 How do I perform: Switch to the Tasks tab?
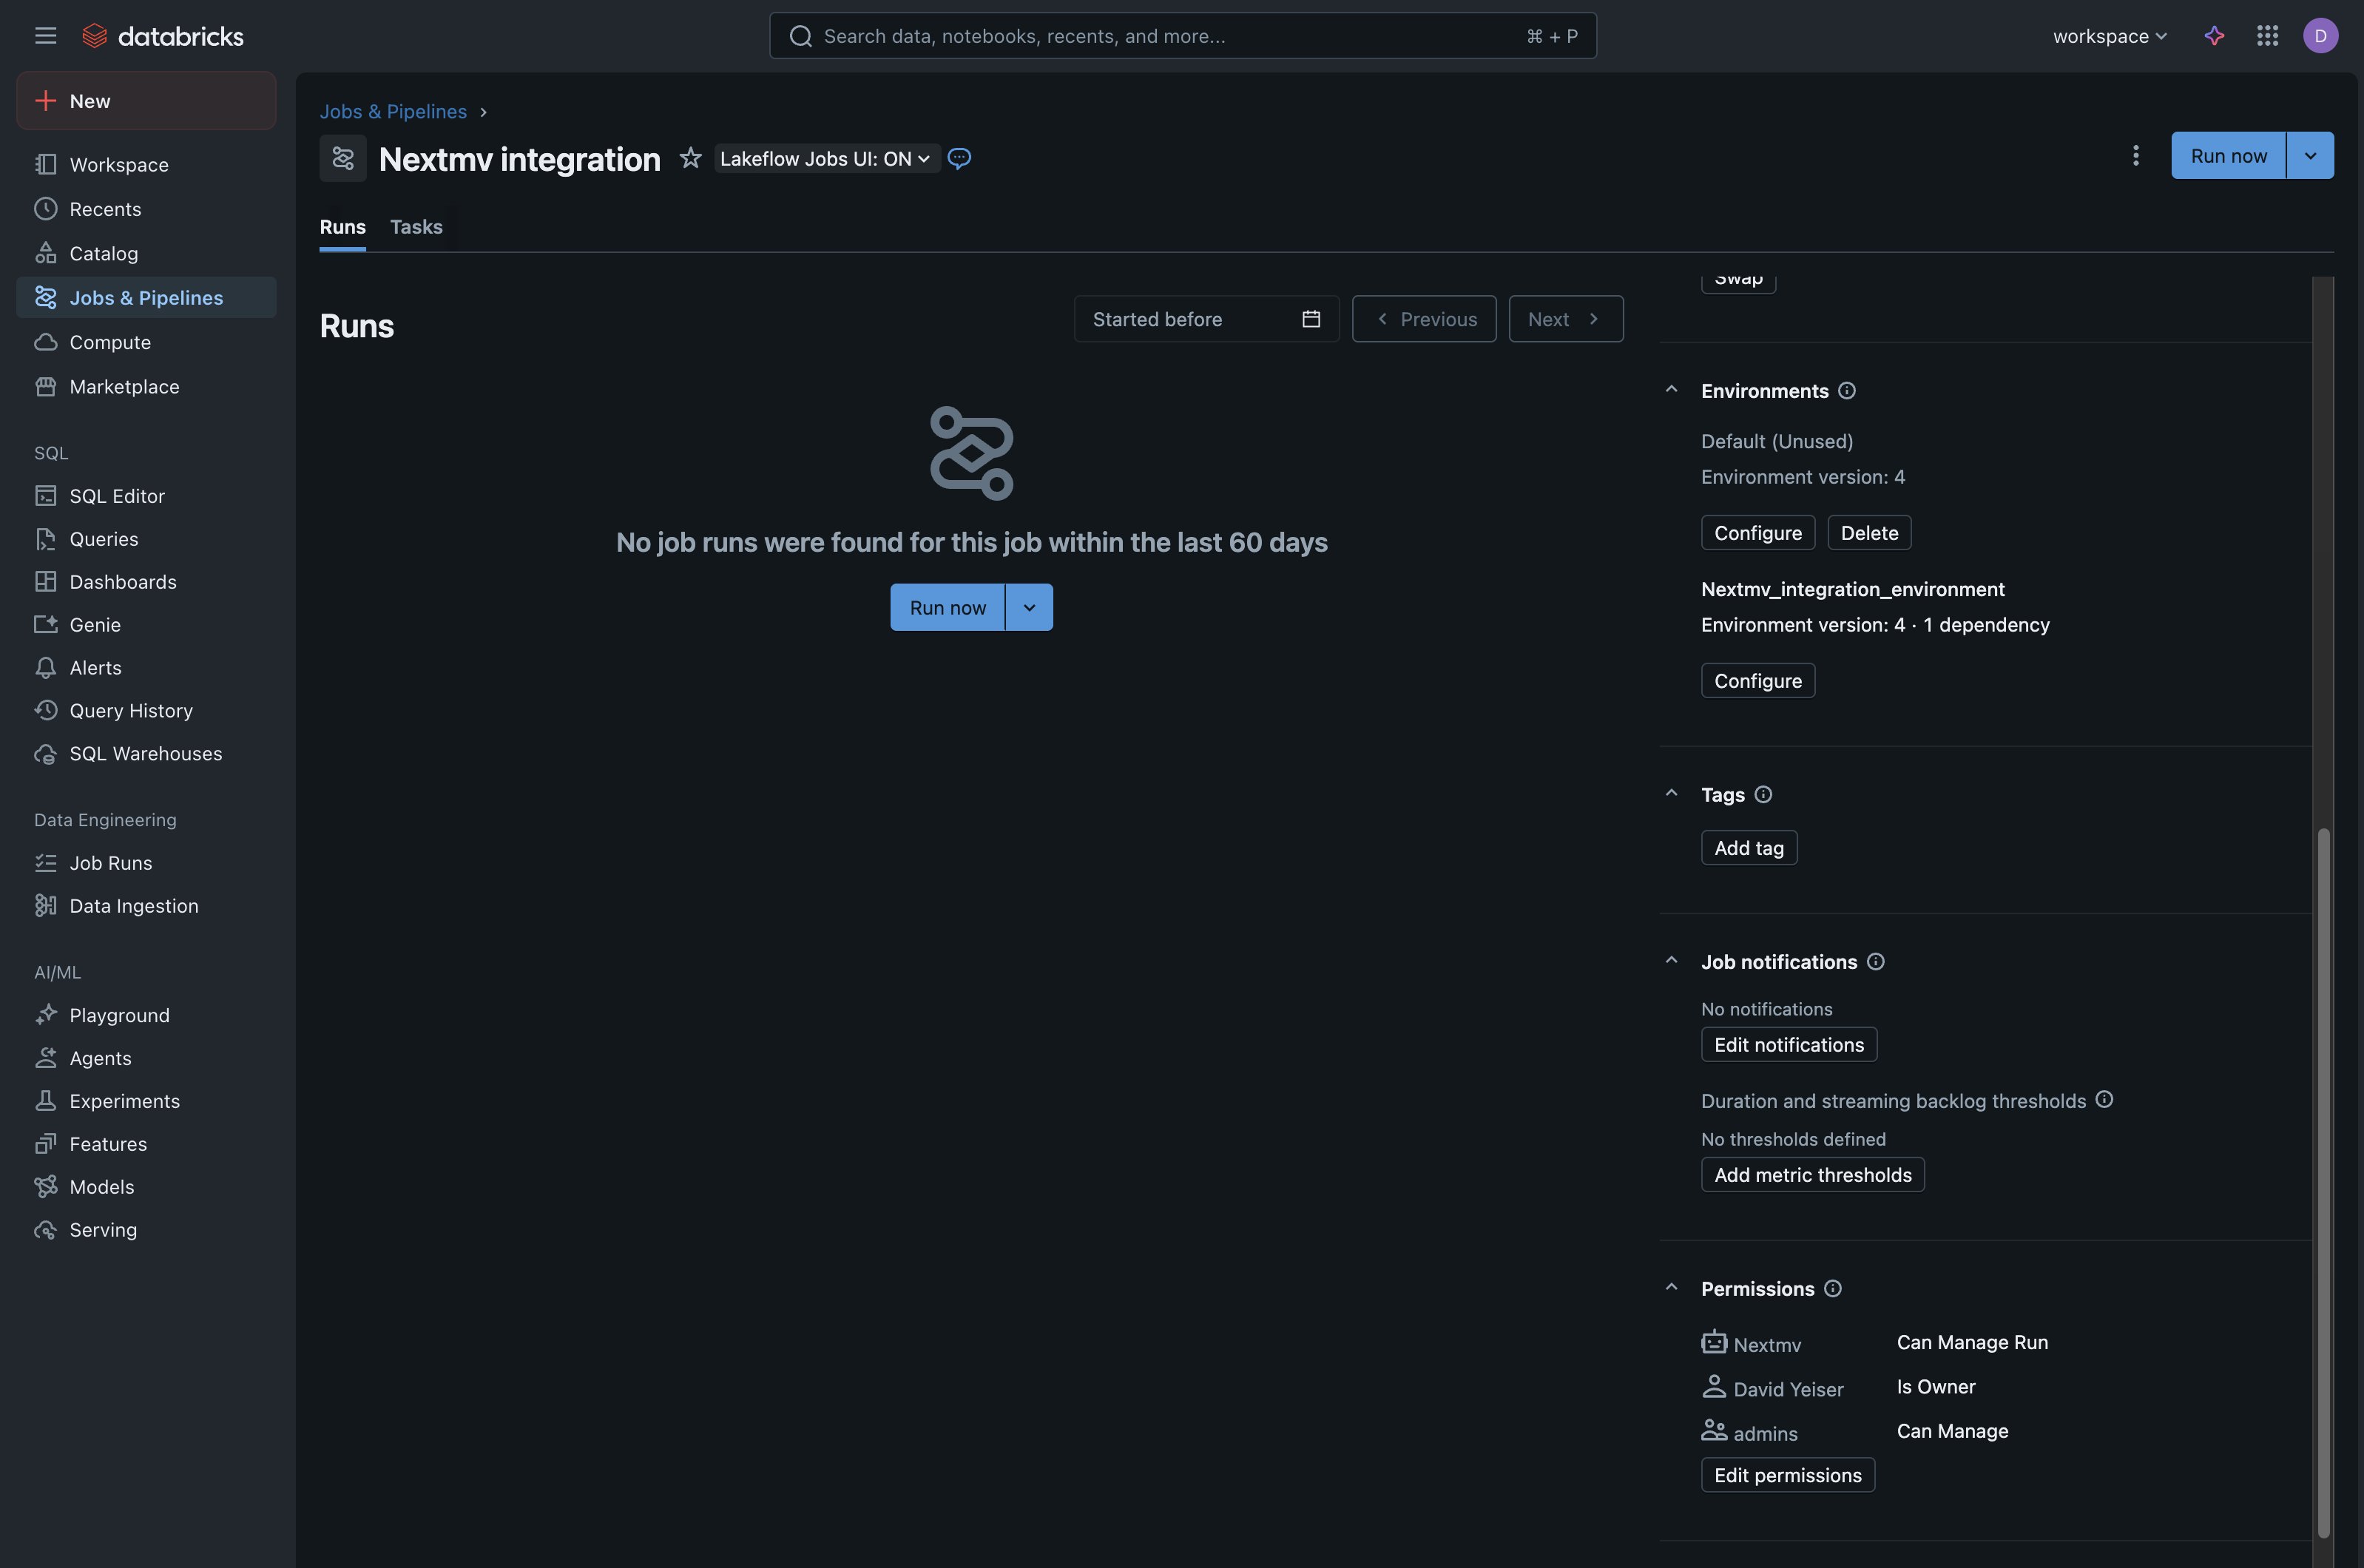[x=416, y=227]
